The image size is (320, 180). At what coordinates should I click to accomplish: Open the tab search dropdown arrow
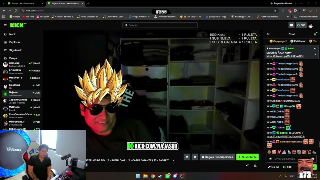point(3,3)
